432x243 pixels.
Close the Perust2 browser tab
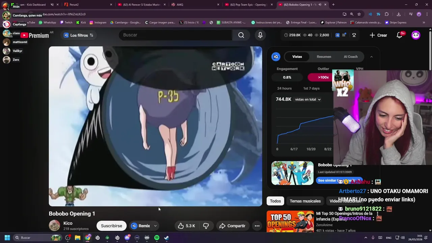pos(111,5)
